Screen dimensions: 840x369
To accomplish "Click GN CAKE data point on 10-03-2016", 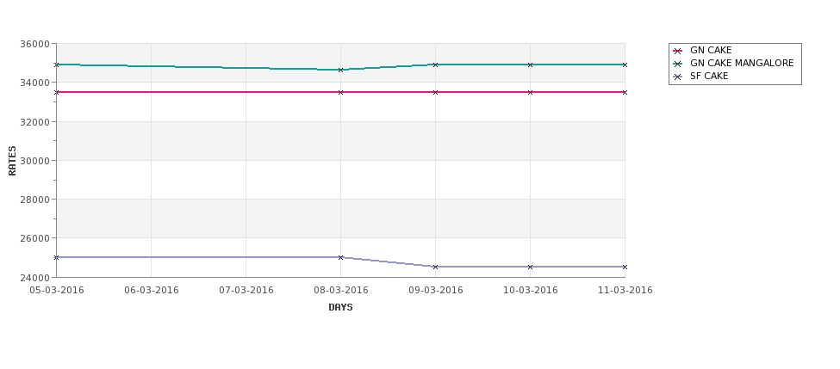I will point(531,93).
